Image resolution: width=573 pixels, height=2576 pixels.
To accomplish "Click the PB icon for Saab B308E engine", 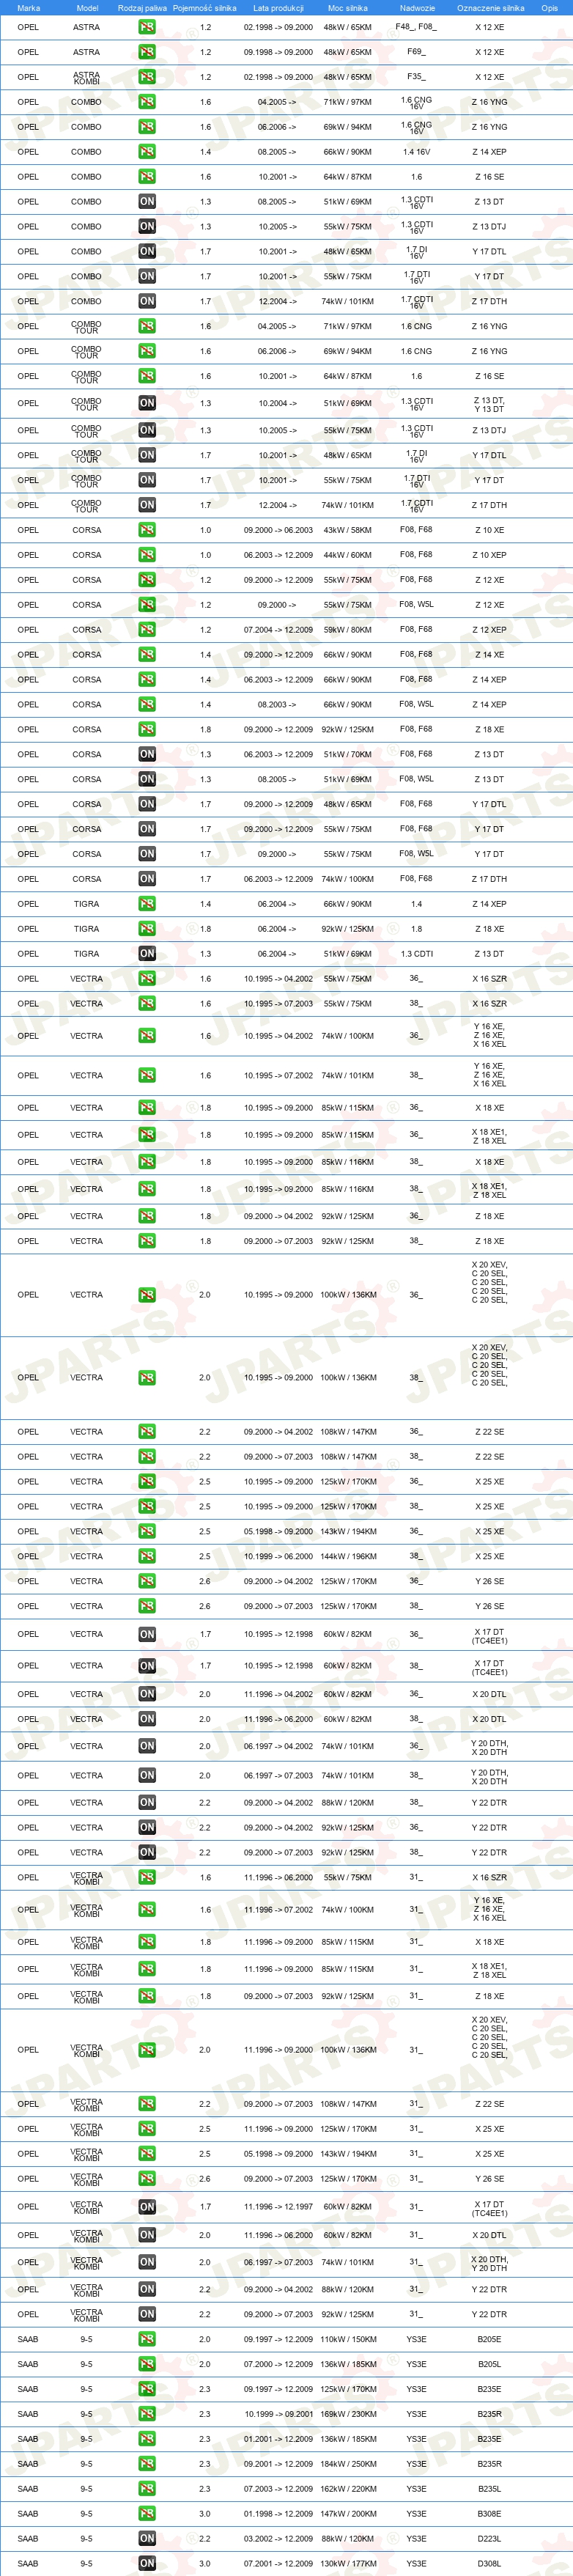I will 147,2513.
